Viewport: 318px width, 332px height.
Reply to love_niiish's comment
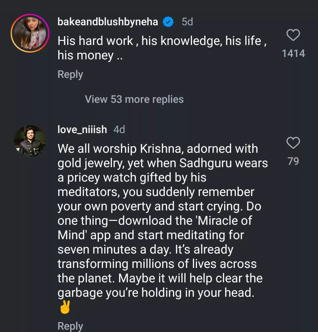click(70, 326)
